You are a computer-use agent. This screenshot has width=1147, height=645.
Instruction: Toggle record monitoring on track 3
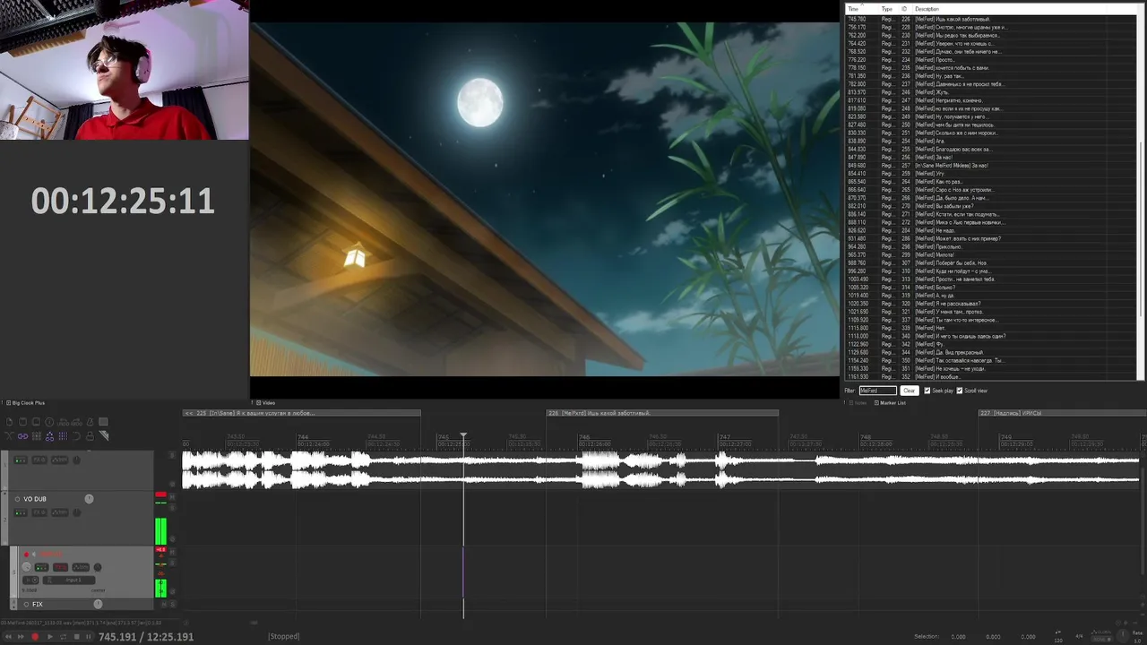click(x=34, y=555)
